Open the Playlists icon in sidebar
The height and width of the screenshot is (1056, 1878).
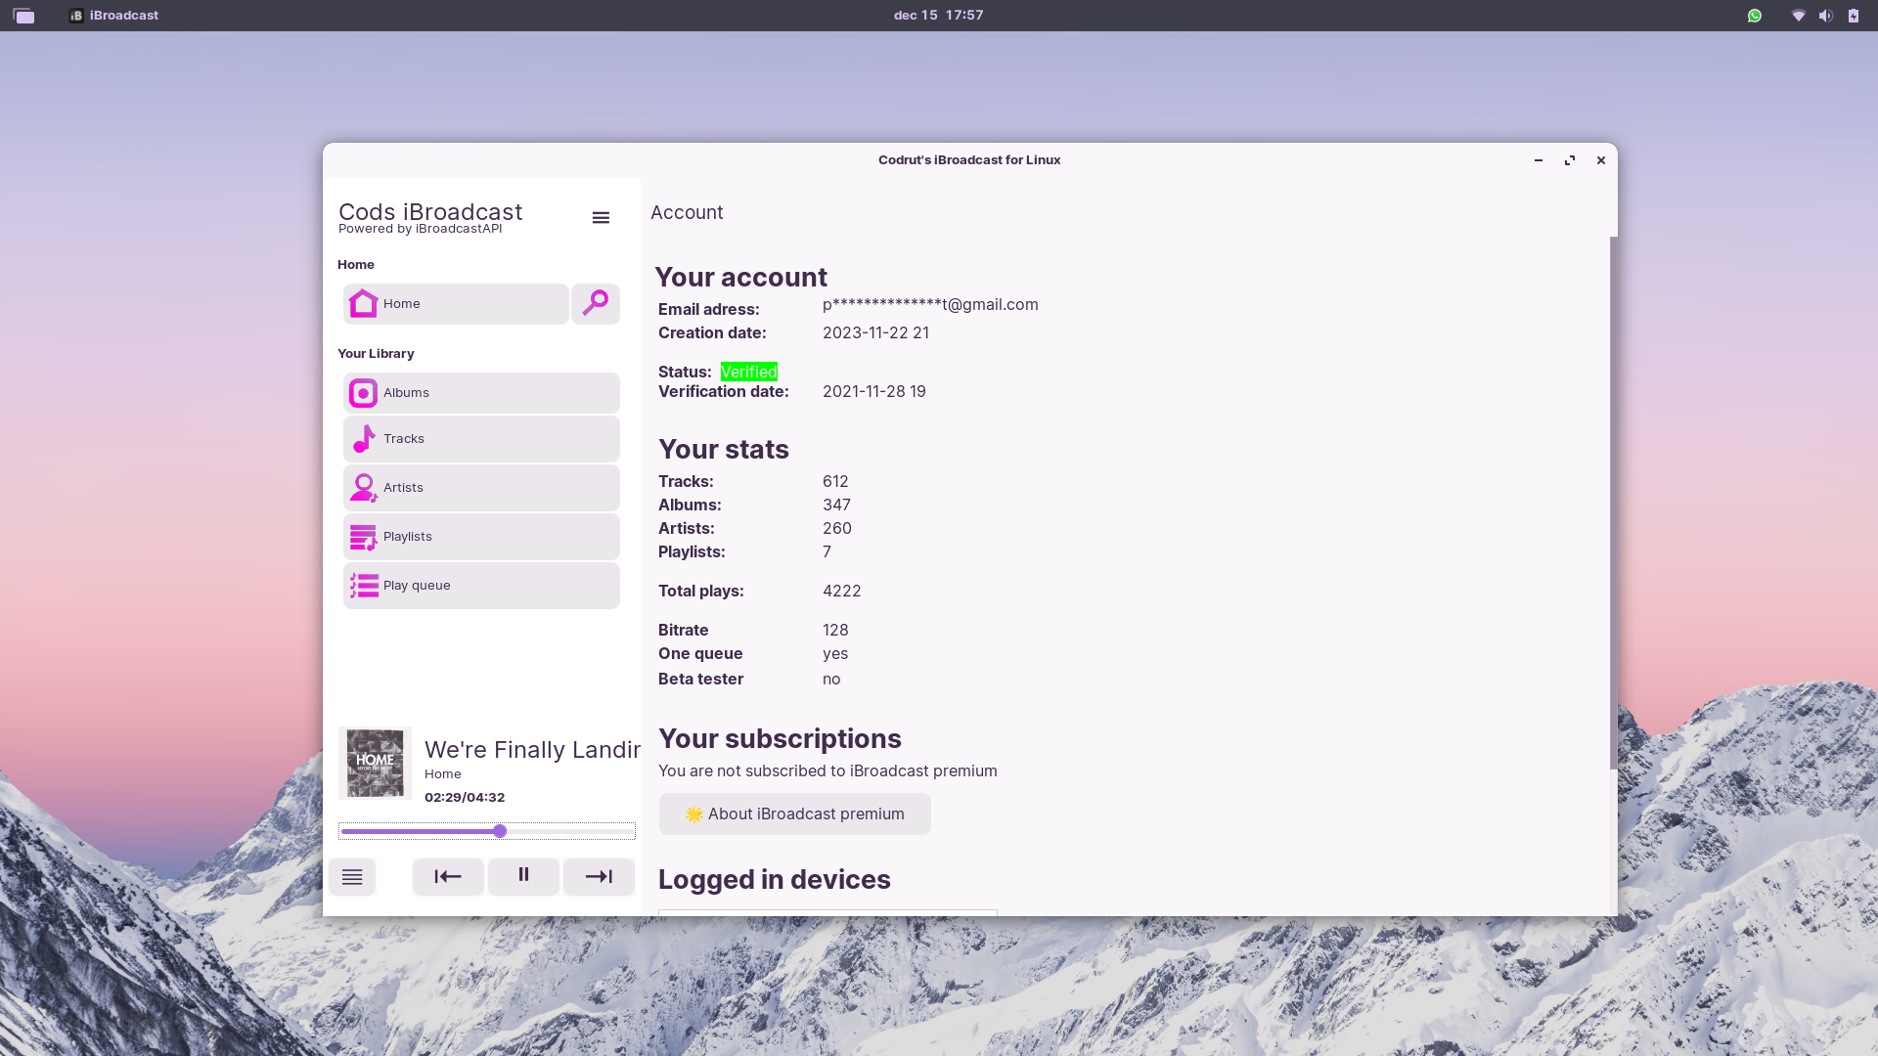click(363, 535)
